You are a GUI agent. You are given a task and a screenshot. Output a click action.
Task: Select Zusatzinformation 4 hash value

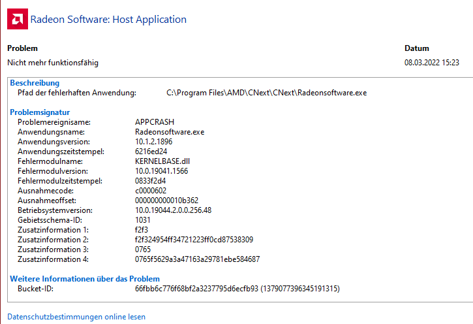197,259
